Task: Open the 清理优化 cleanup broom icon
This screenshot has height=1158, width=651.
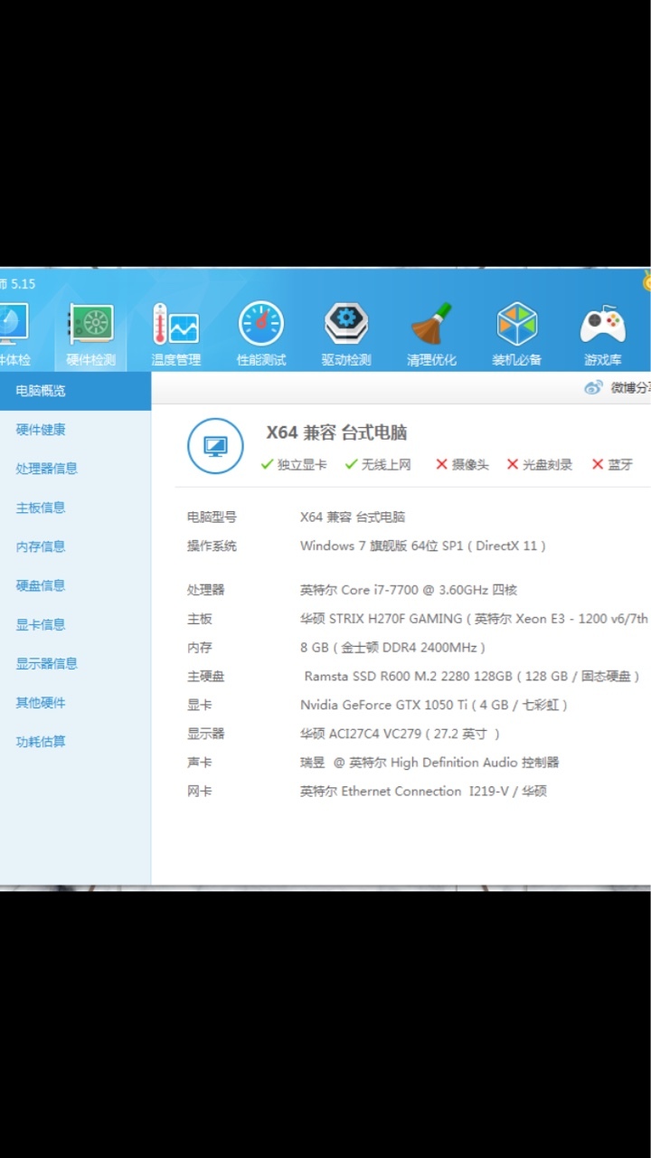Action: tap(431, 324)
